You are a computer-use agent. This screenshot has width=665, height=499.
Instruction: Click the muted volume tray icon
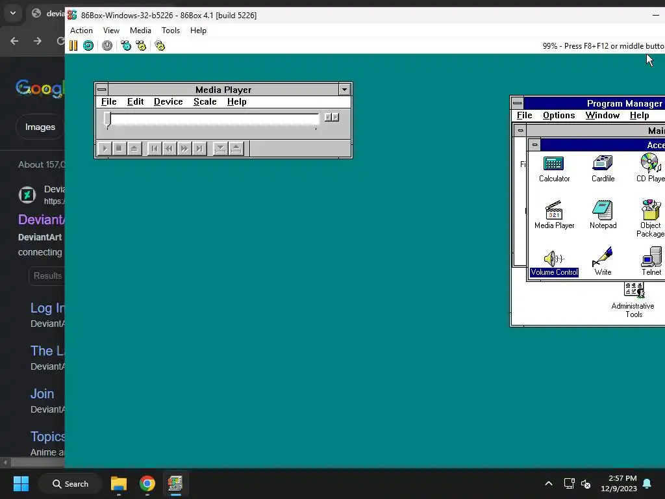click(586, 483)
